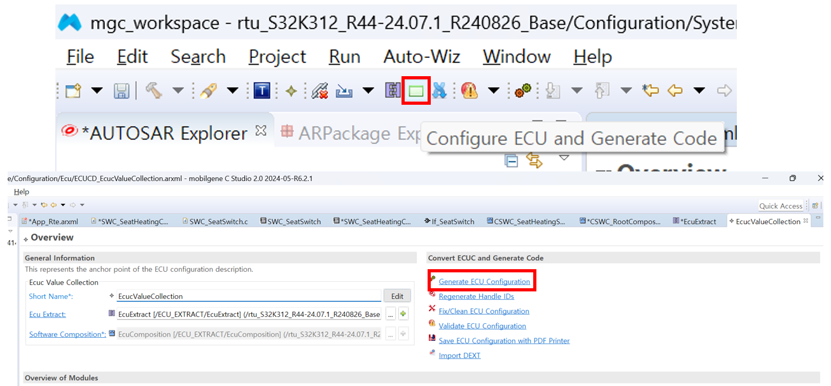Open the dropdown arrow next to hammer icon
The width and height of the screenshot is (831, 386).
(178, 91)
